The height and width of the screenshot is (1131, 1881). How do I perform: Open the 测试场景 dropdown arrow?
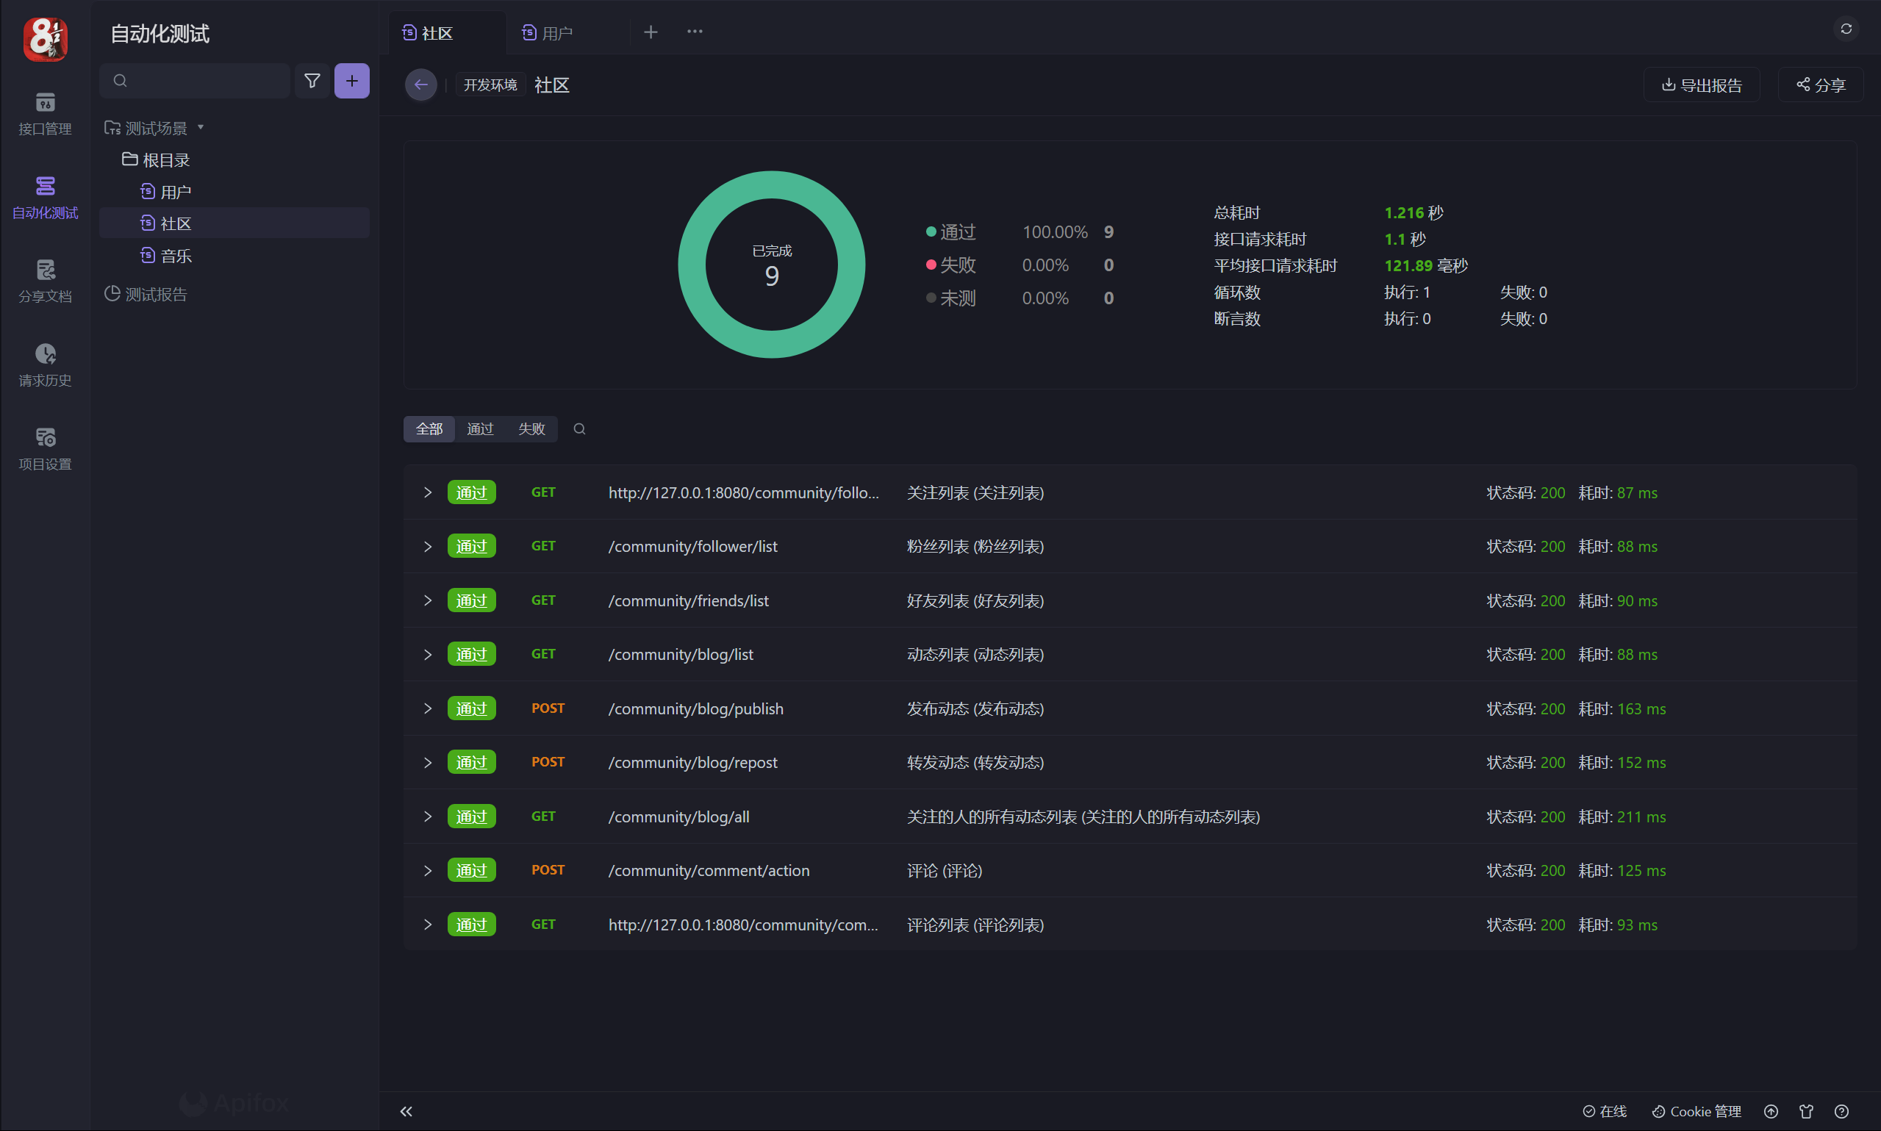pos(201,127)
